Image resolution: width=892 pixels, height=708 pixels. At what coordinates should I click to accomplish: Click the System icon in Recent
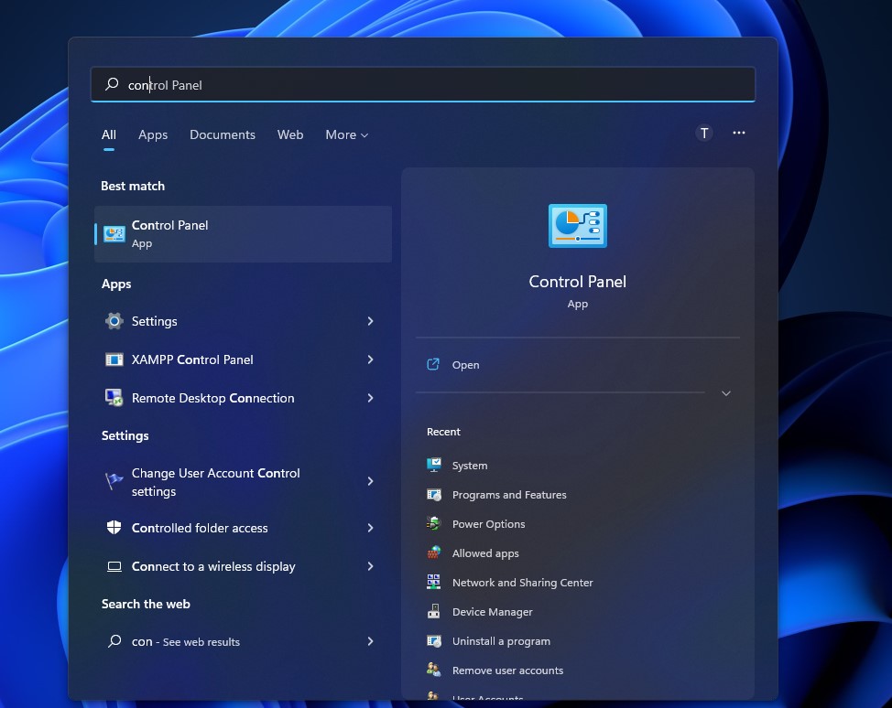(x=434, y=465)
